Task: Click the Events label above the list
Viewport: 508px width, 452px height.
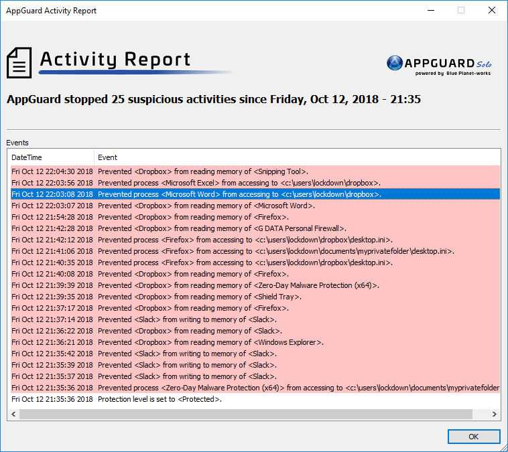Action: coord(17,143)
